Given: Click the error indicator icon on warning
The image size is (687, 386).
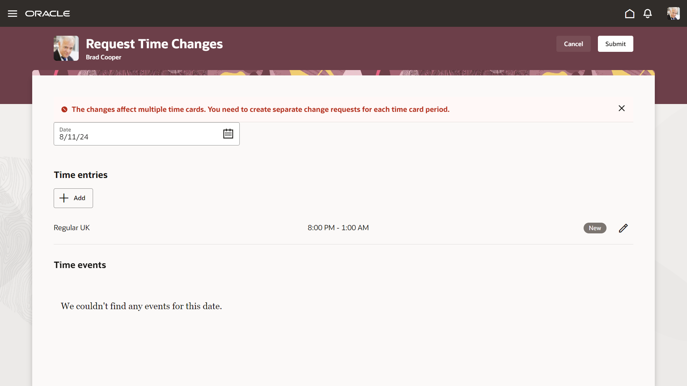Looking at the screenshot, I should pos(64,109).
